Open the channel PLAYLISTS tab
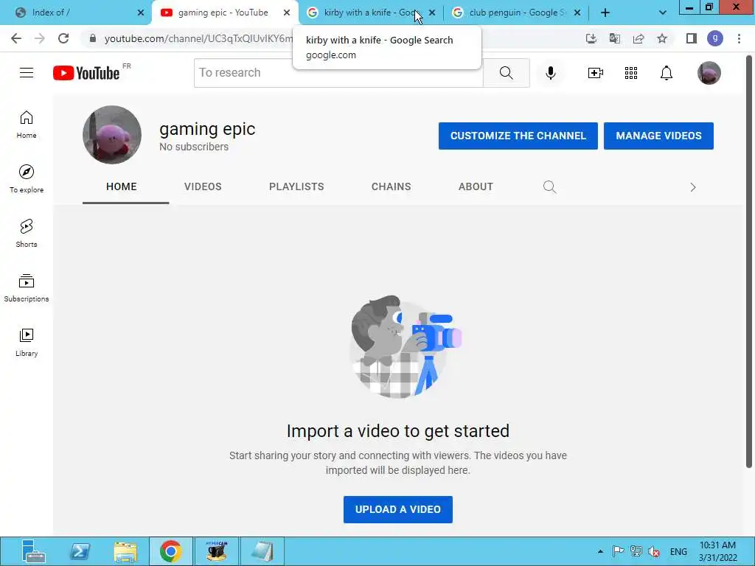 [x=296, y=186]
